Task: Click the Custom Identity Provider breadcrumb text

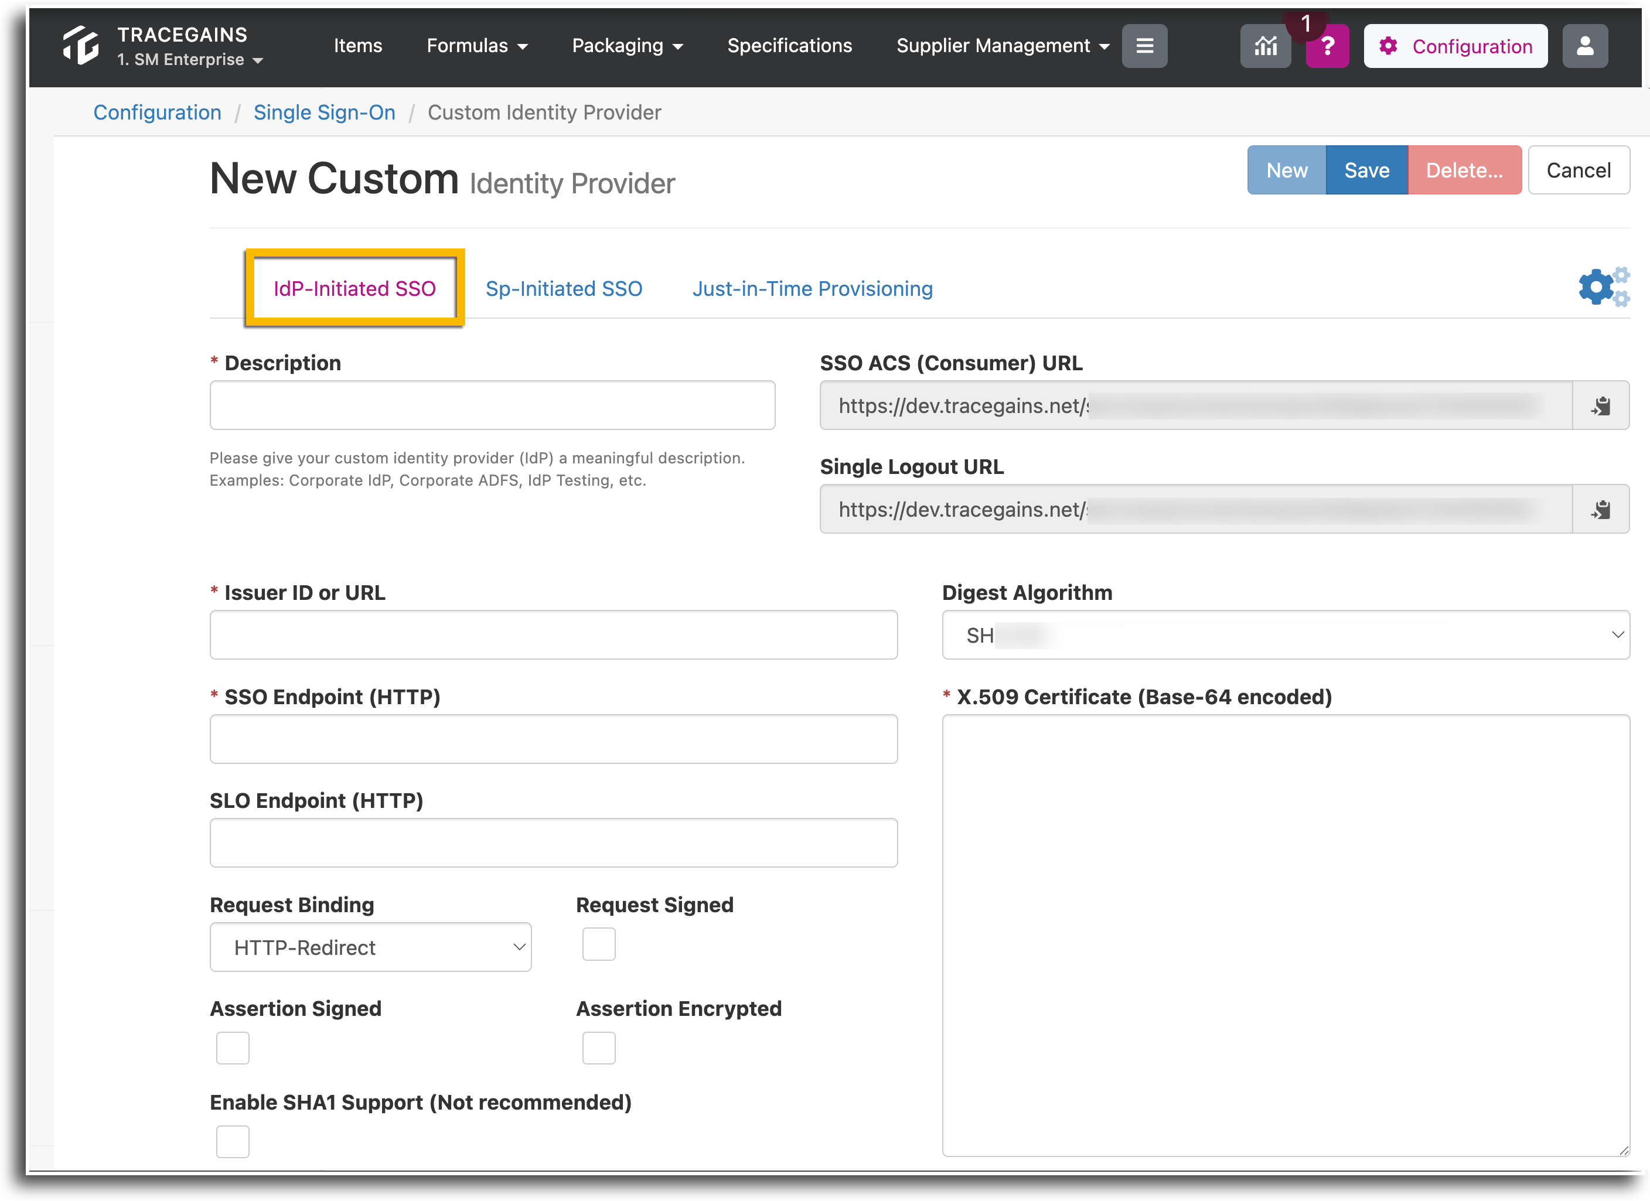Action: click(544, 112)
